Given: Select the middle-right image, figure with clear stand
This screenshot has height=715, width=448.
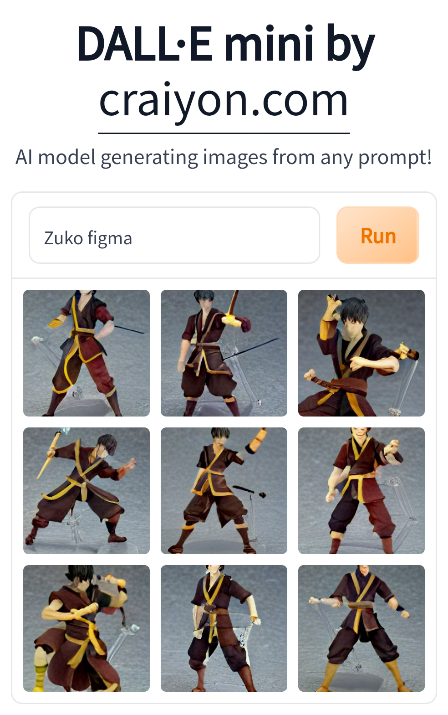Looking at the screenshot, I should click(361, 491).
